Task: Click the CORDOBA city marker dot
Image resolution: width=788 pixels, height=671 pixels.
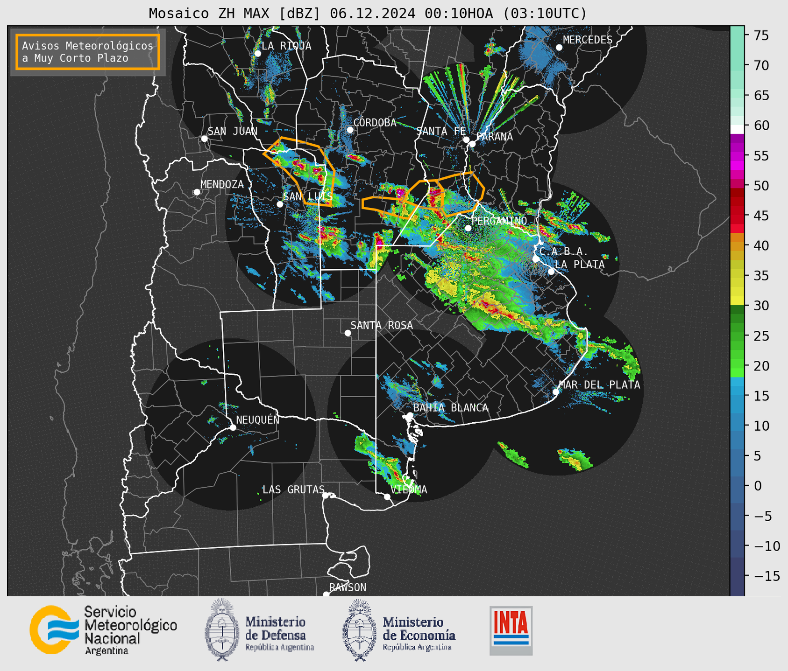Action: [350, 130]
